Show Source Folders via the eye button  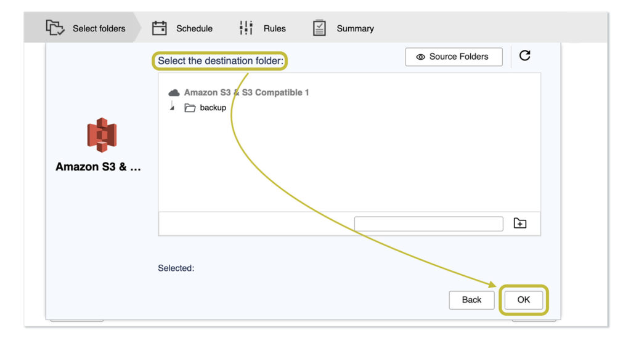[454, 57]
